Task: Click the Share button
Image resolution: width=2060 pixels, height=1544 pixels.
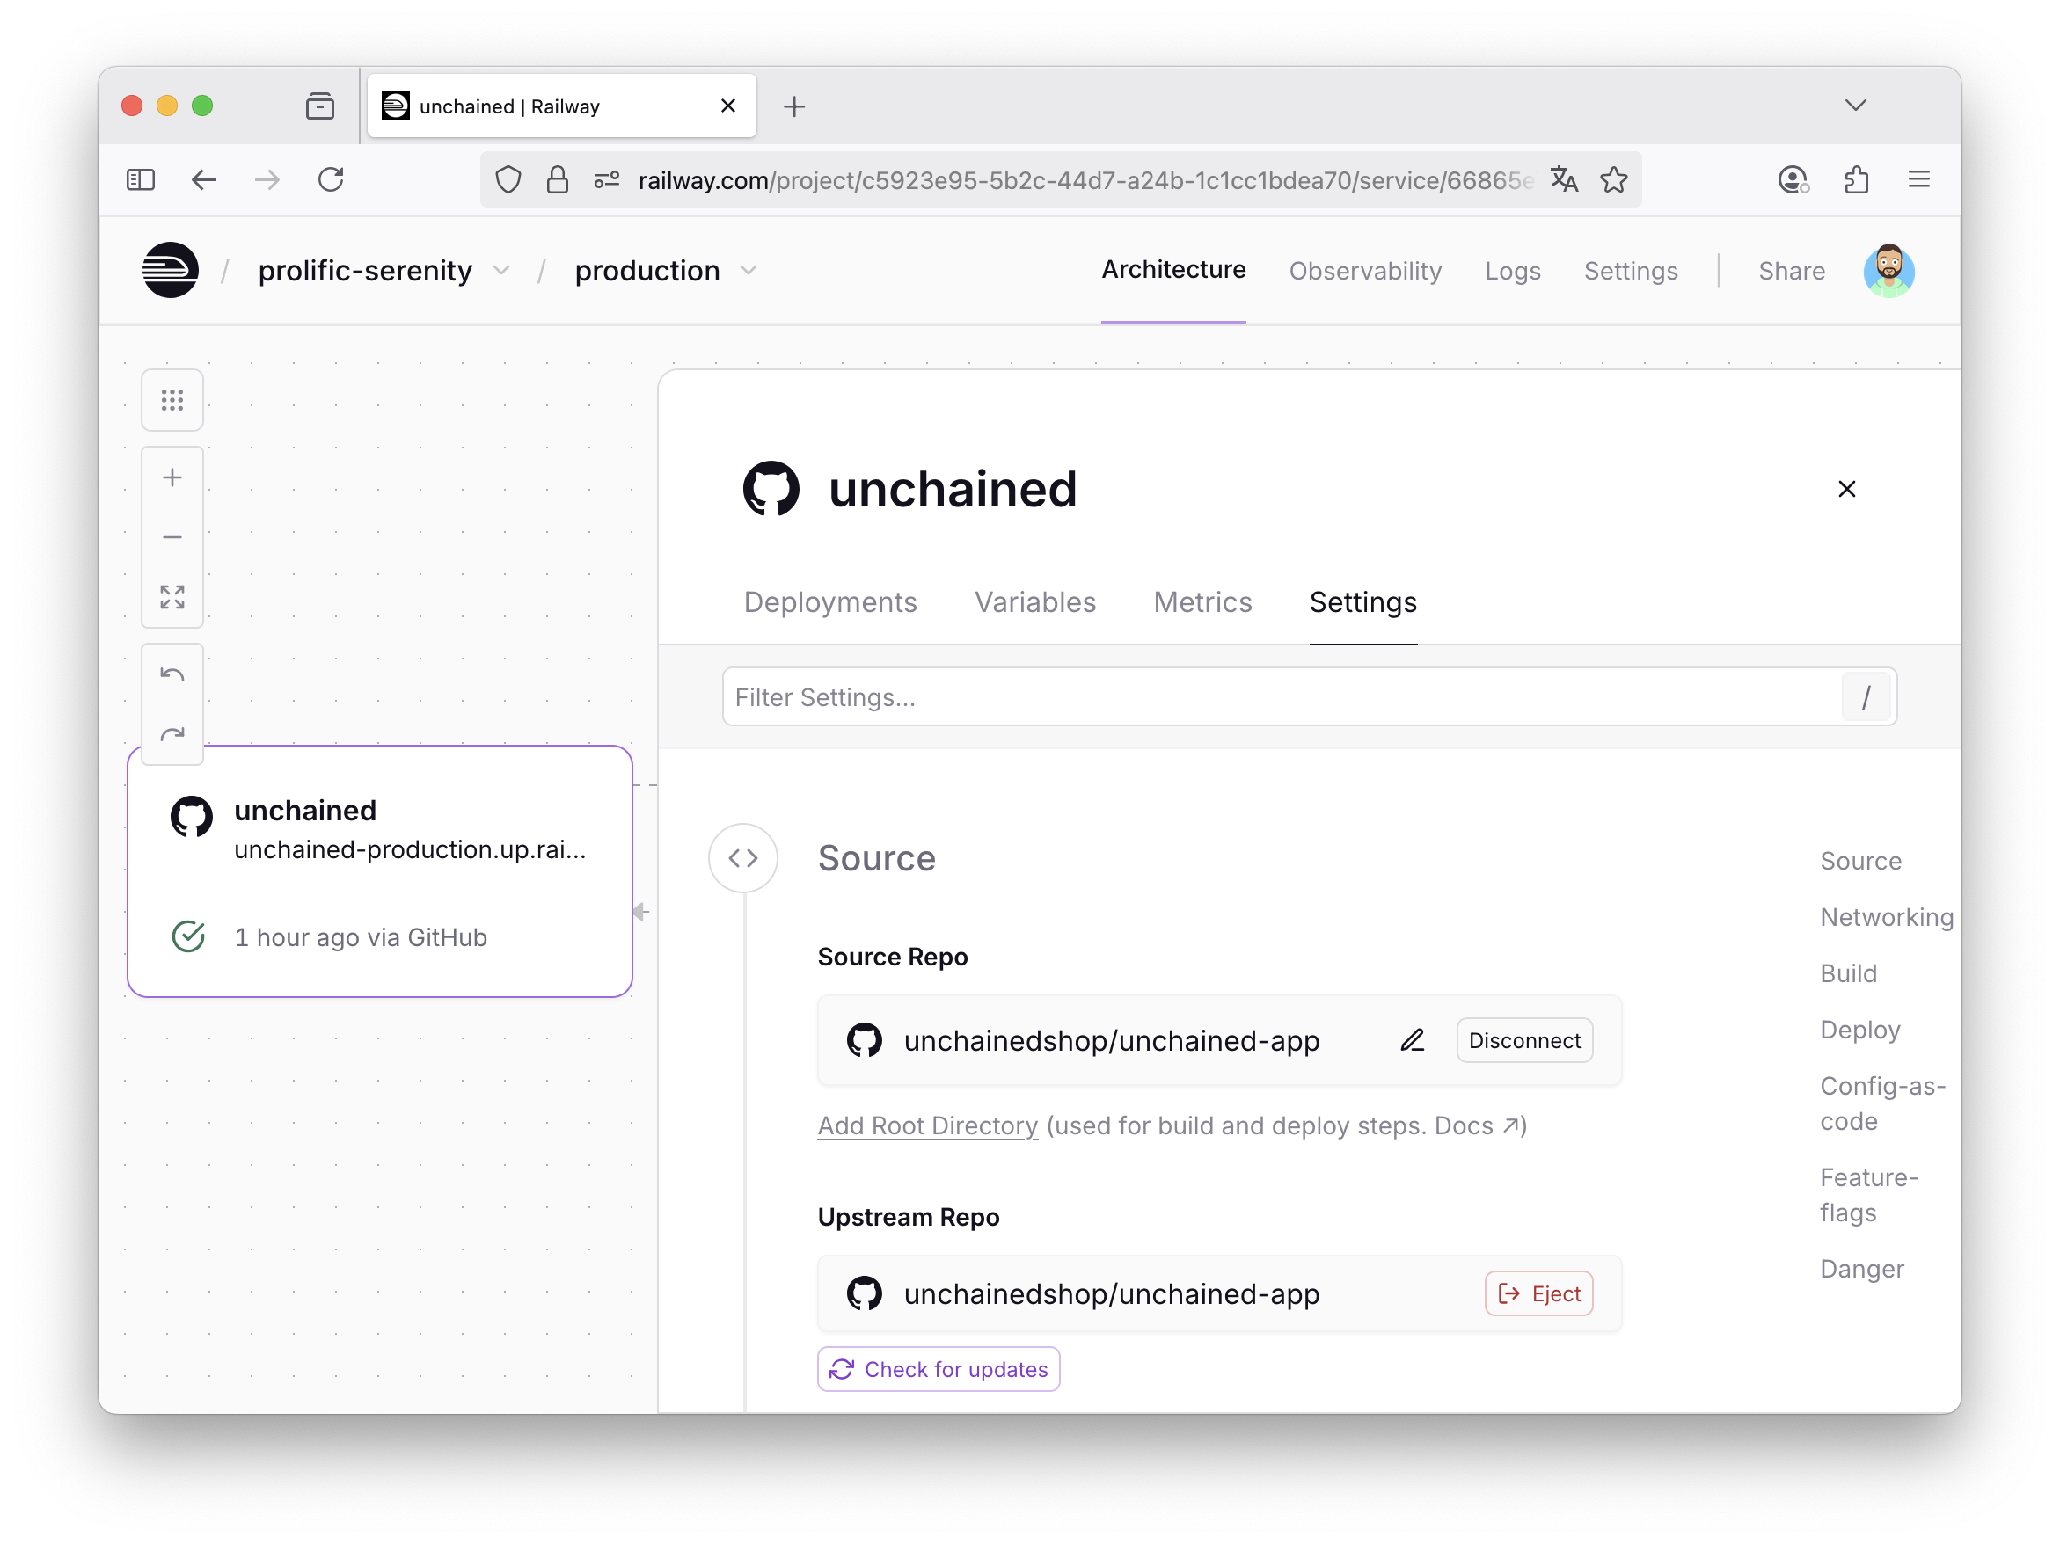Action: 1791,271
